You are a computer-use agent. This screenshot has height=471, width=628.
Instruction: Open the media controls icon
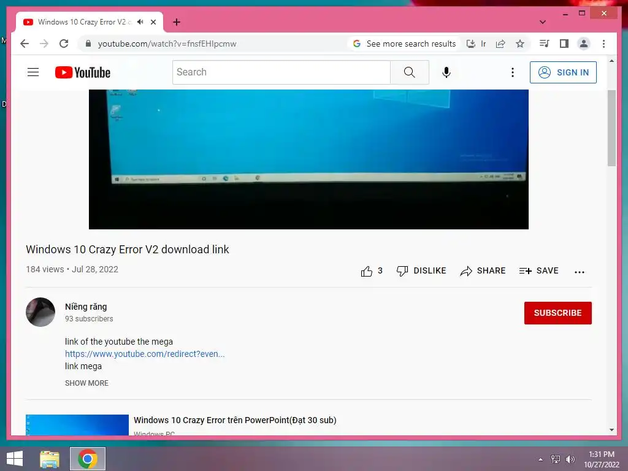pos(545,44)
